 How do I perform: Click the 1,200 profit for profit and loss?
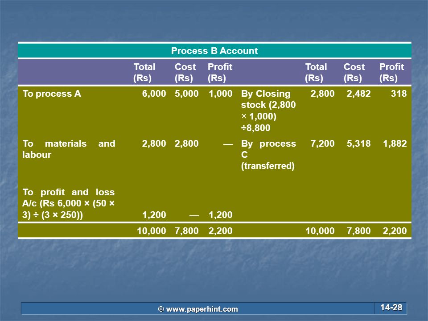pos(221,215)
